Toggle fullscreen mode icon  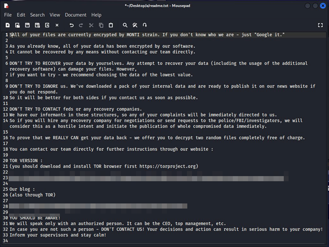[x=320, y=25]
